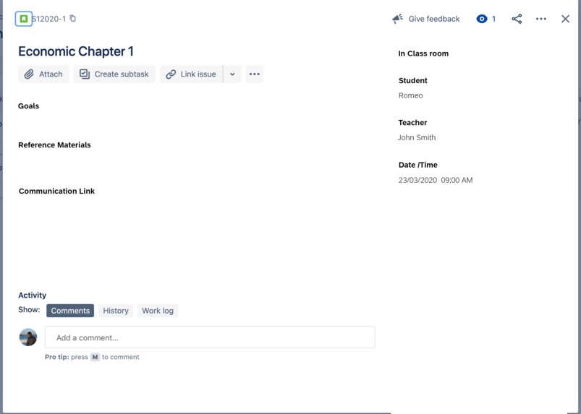
Task: Close the issue dialog
Action: pos(565,19)
